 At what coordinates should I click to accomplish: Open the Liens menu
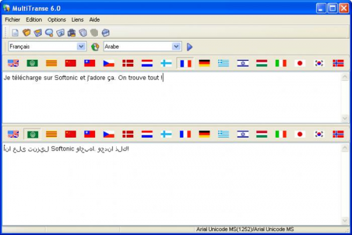coord(77,19)
